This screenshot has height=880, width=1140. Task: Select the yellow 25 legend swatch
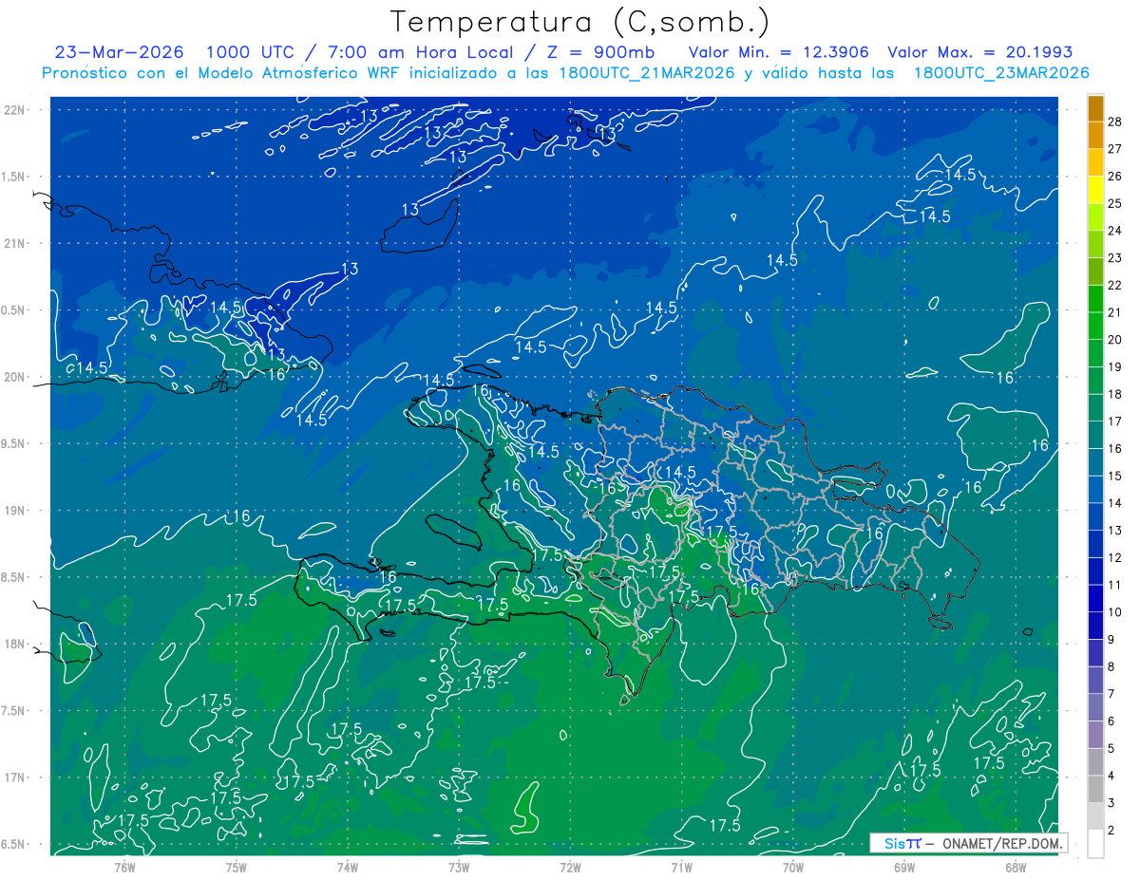(x=1095, y=191)
